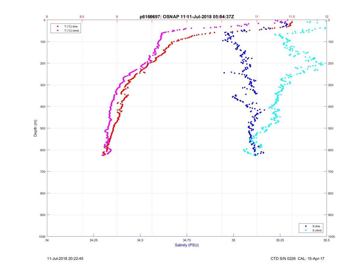This screenshot has height=266, width=361.
Task: Click the '100' depth tick on left axis
Action: click(42, 42)
